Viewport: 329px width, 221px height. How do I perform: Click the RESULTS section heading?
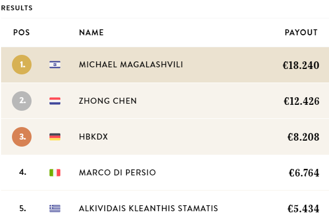17,8
